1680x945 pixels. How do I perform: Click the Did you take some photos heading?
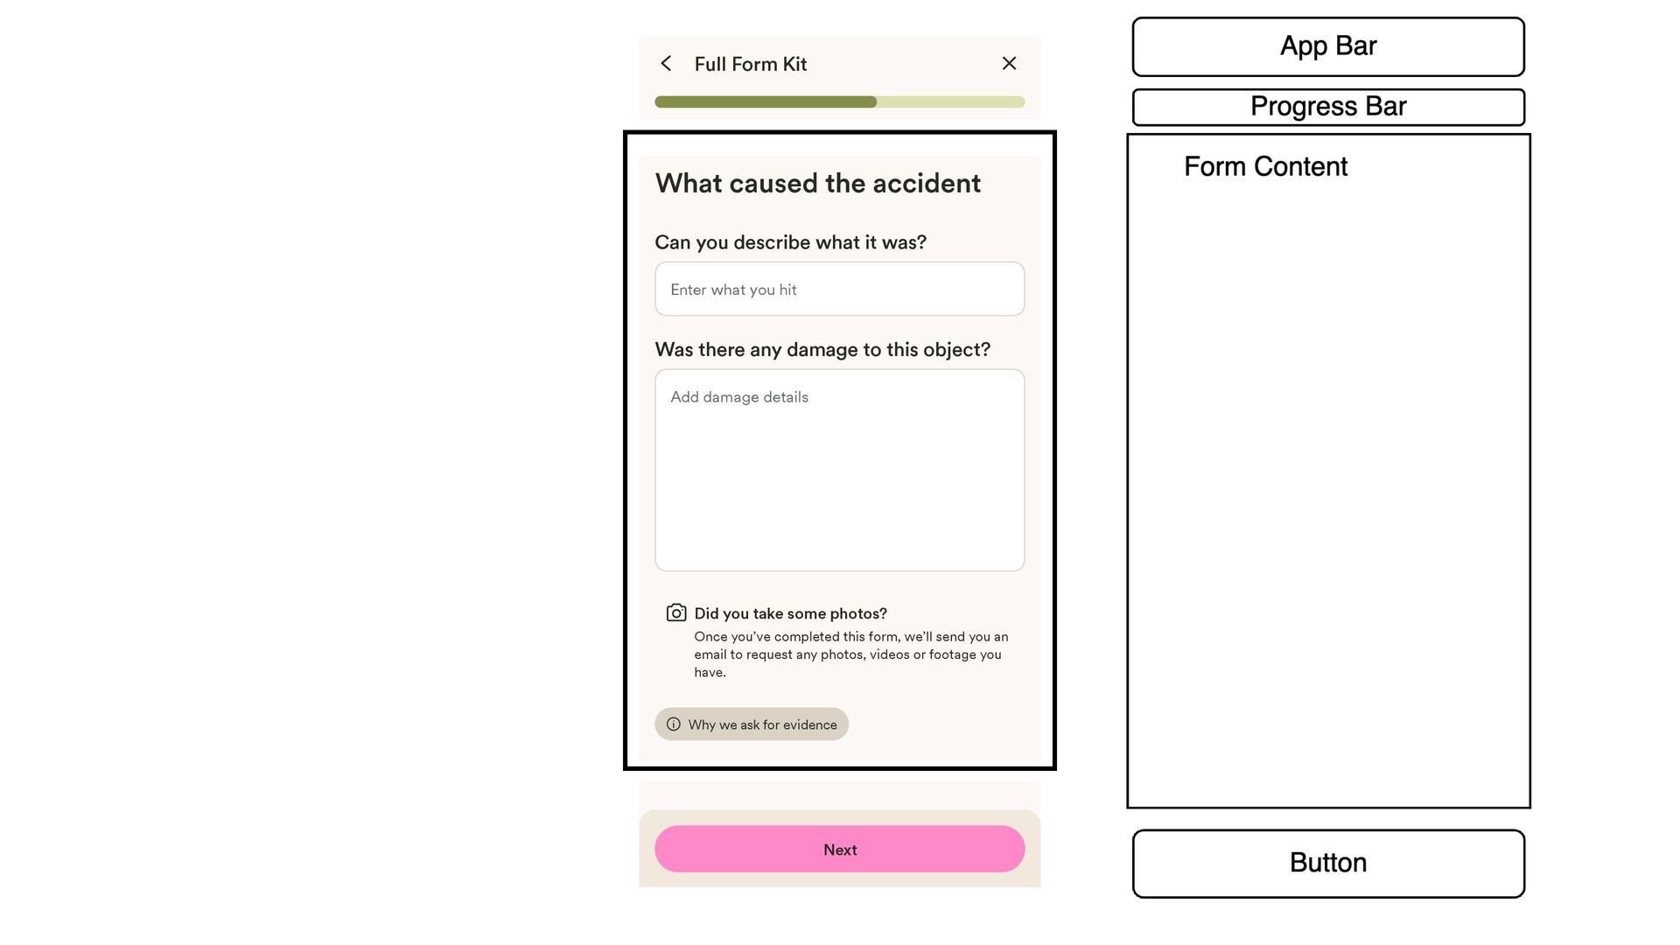click(791, 613)
